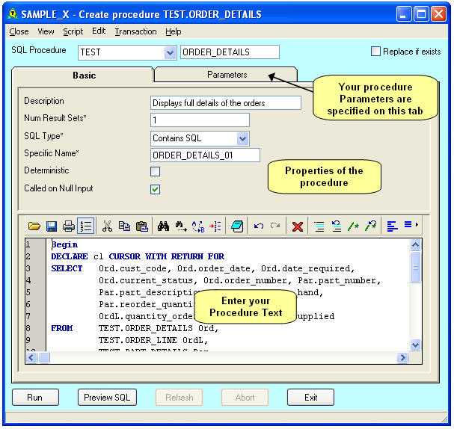Click the replace A-to-B icon

(198, 226)
